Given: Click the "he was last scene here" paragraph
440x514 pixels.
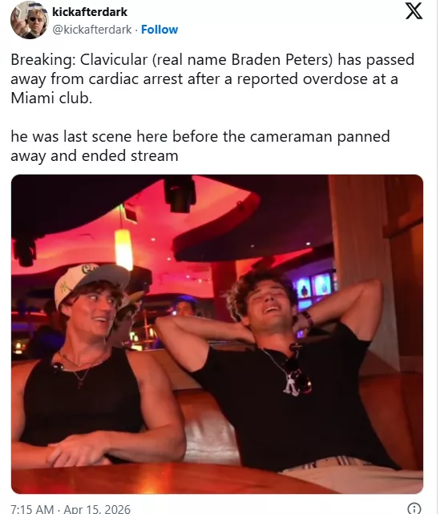Looking at the screenshot, I should [x=200, y=146].
